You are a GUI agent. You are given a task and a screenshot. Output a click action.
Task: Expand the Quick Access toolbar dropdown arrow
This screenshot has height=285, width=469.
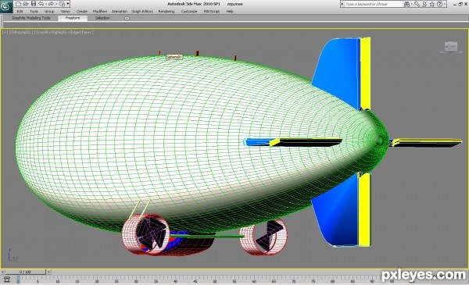pyautogui.click(x=68, y=4)
